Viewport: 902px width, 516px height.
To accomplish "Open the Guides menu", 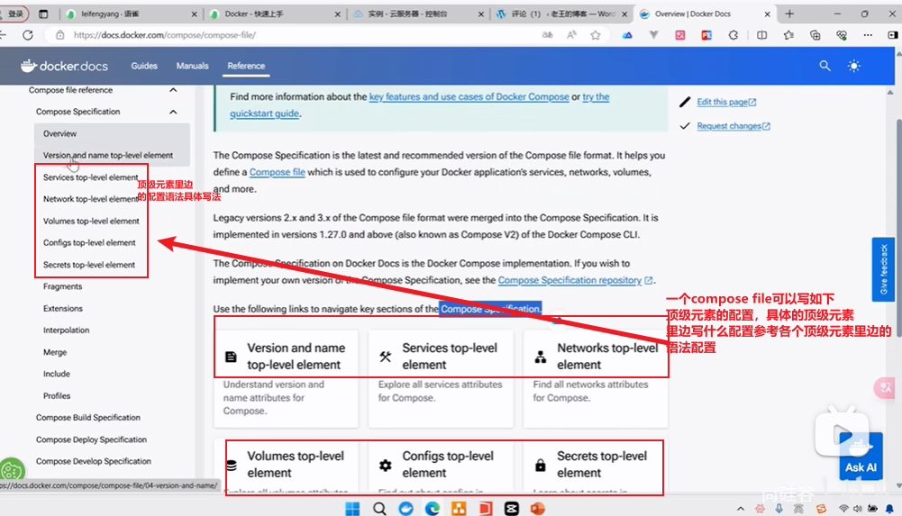I will pyautogui.click(x=144, y=66).
